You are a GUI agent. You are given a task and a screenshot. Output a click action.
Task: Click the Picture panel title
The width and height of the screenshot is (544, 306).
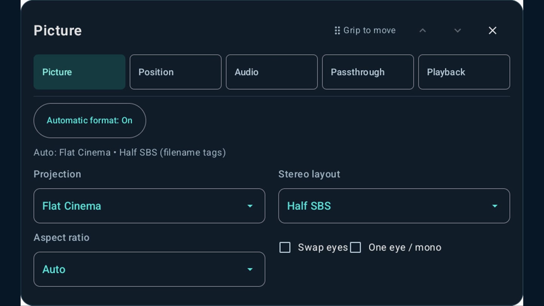click(57, 31)
